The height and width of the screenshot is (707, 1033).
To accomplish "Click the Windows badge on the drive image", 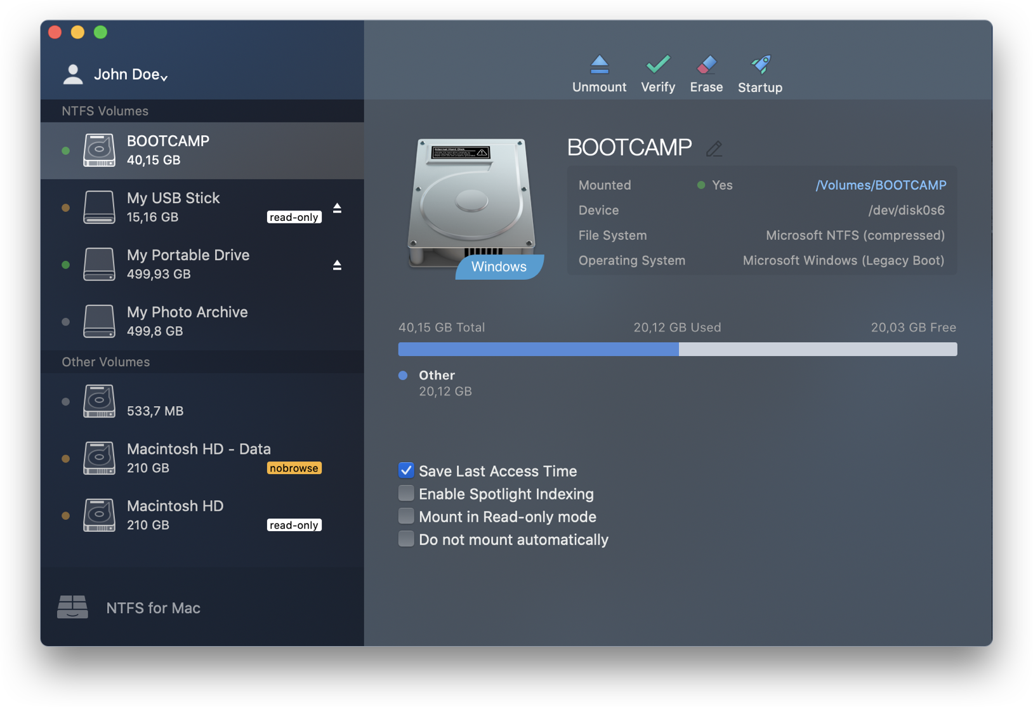I will click(x=499, y=267).
